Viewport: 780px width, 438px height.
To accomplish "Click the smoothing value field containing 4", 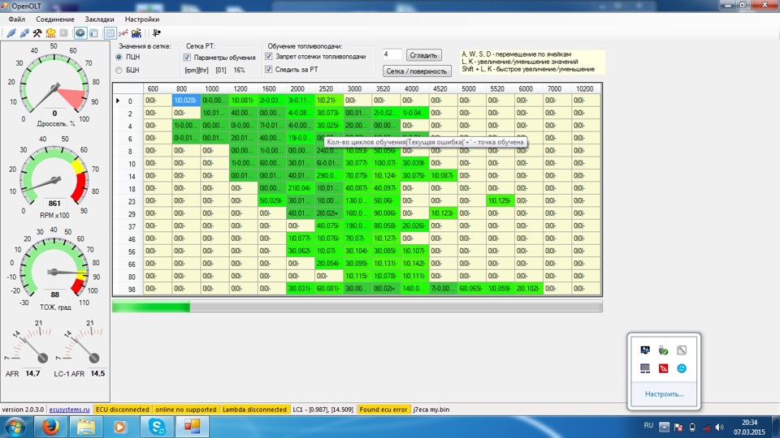I will [x=392, y=54].
